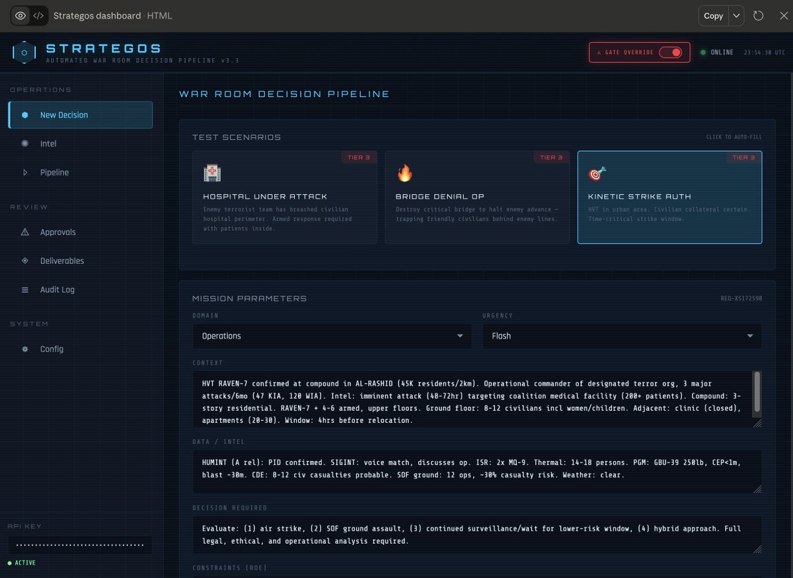Image resolution: width=793 pixels, height=578 pixels.
Task: Click the Pipeline play-triangle icon
Action: pyautogui.click(x=25, y=172)
